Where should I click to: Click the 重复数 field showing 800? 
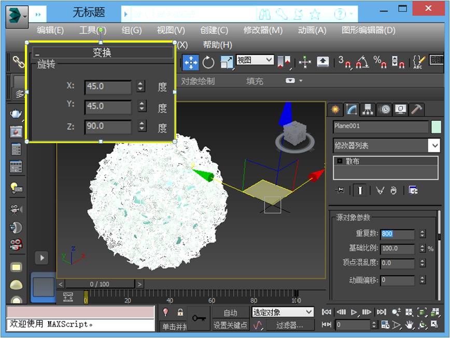click(x=398, y=234)
